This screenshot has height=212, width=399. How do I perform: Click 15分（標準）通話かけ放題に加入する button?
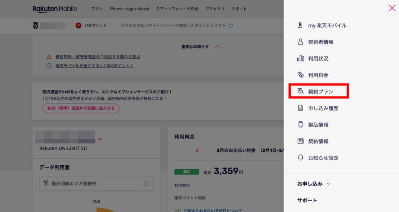pyautogui.click(x=81, y=108)
